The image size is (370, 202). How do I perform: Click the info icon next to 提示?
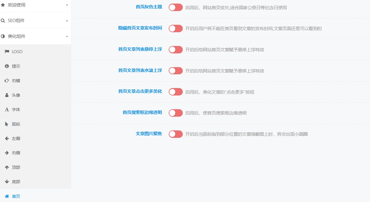click(7, 66)
